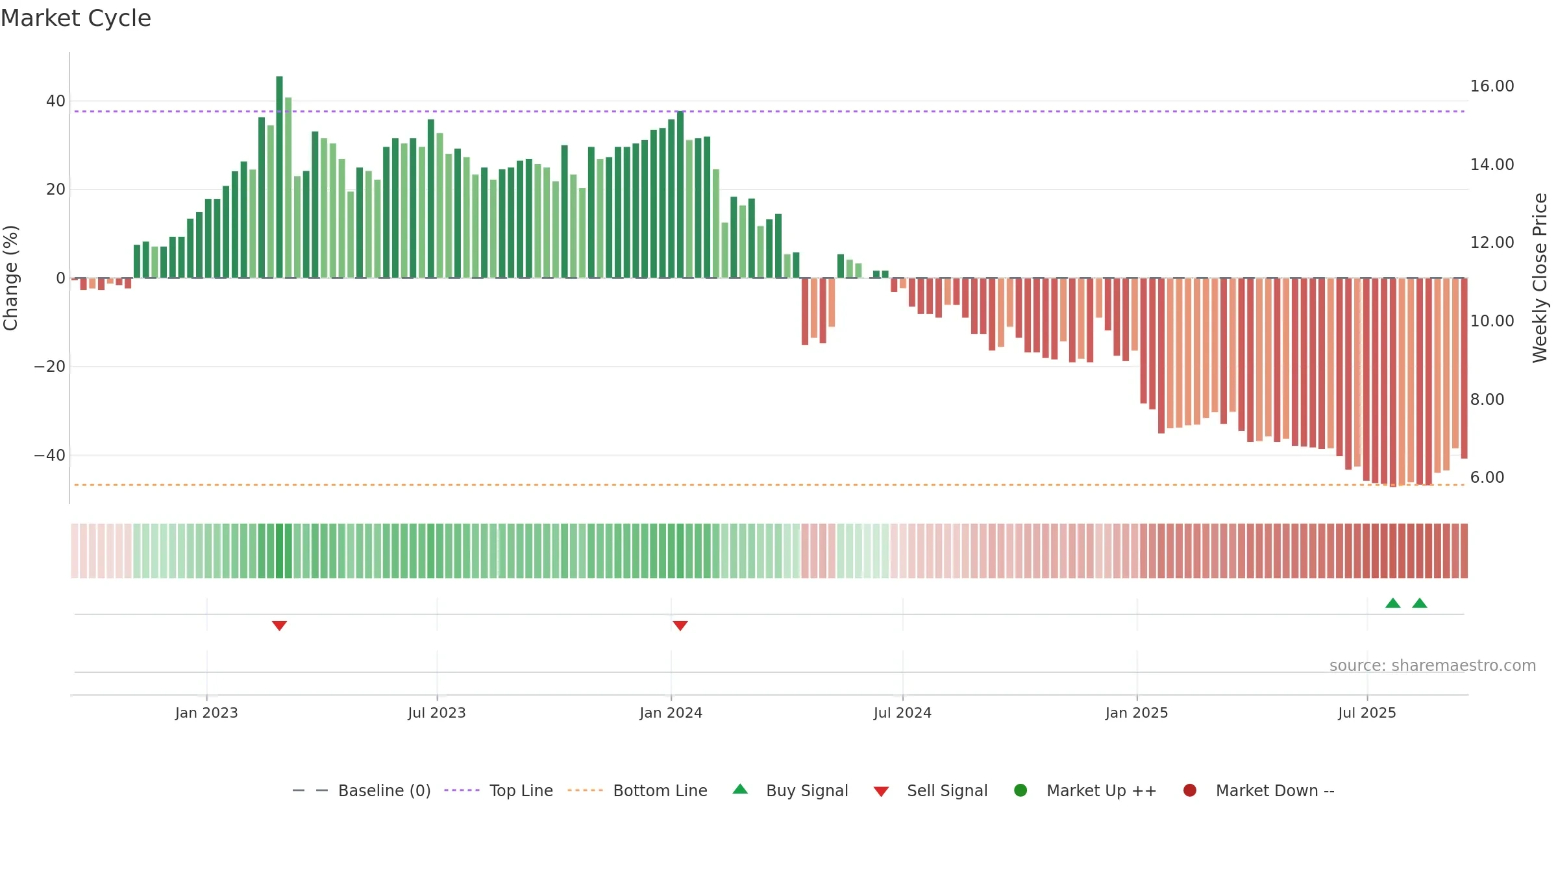Click the Change (%) axis title
Viewport: 1558px width, 876px height.
tap(10, 278)
